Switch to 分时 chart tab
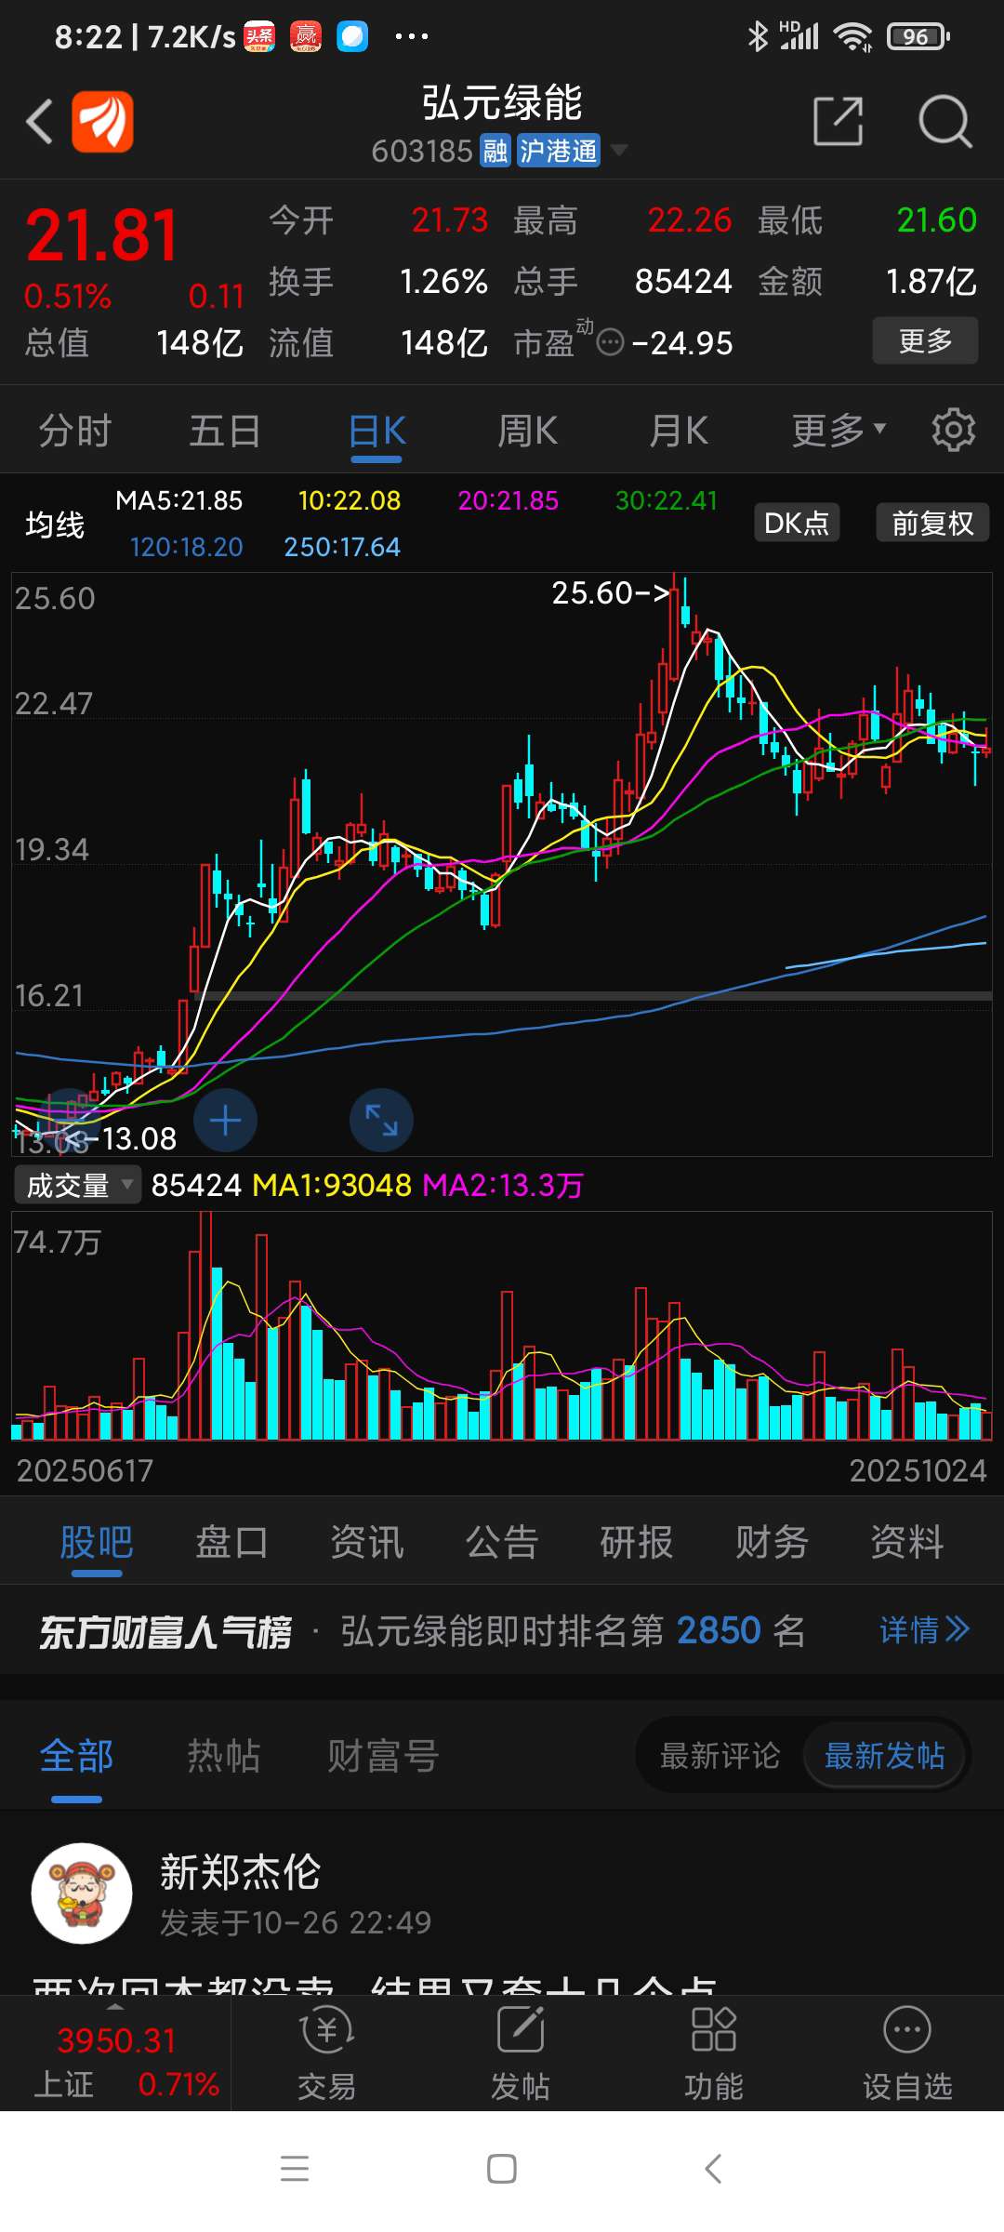 pyautogui.click(x=74, y=432)
